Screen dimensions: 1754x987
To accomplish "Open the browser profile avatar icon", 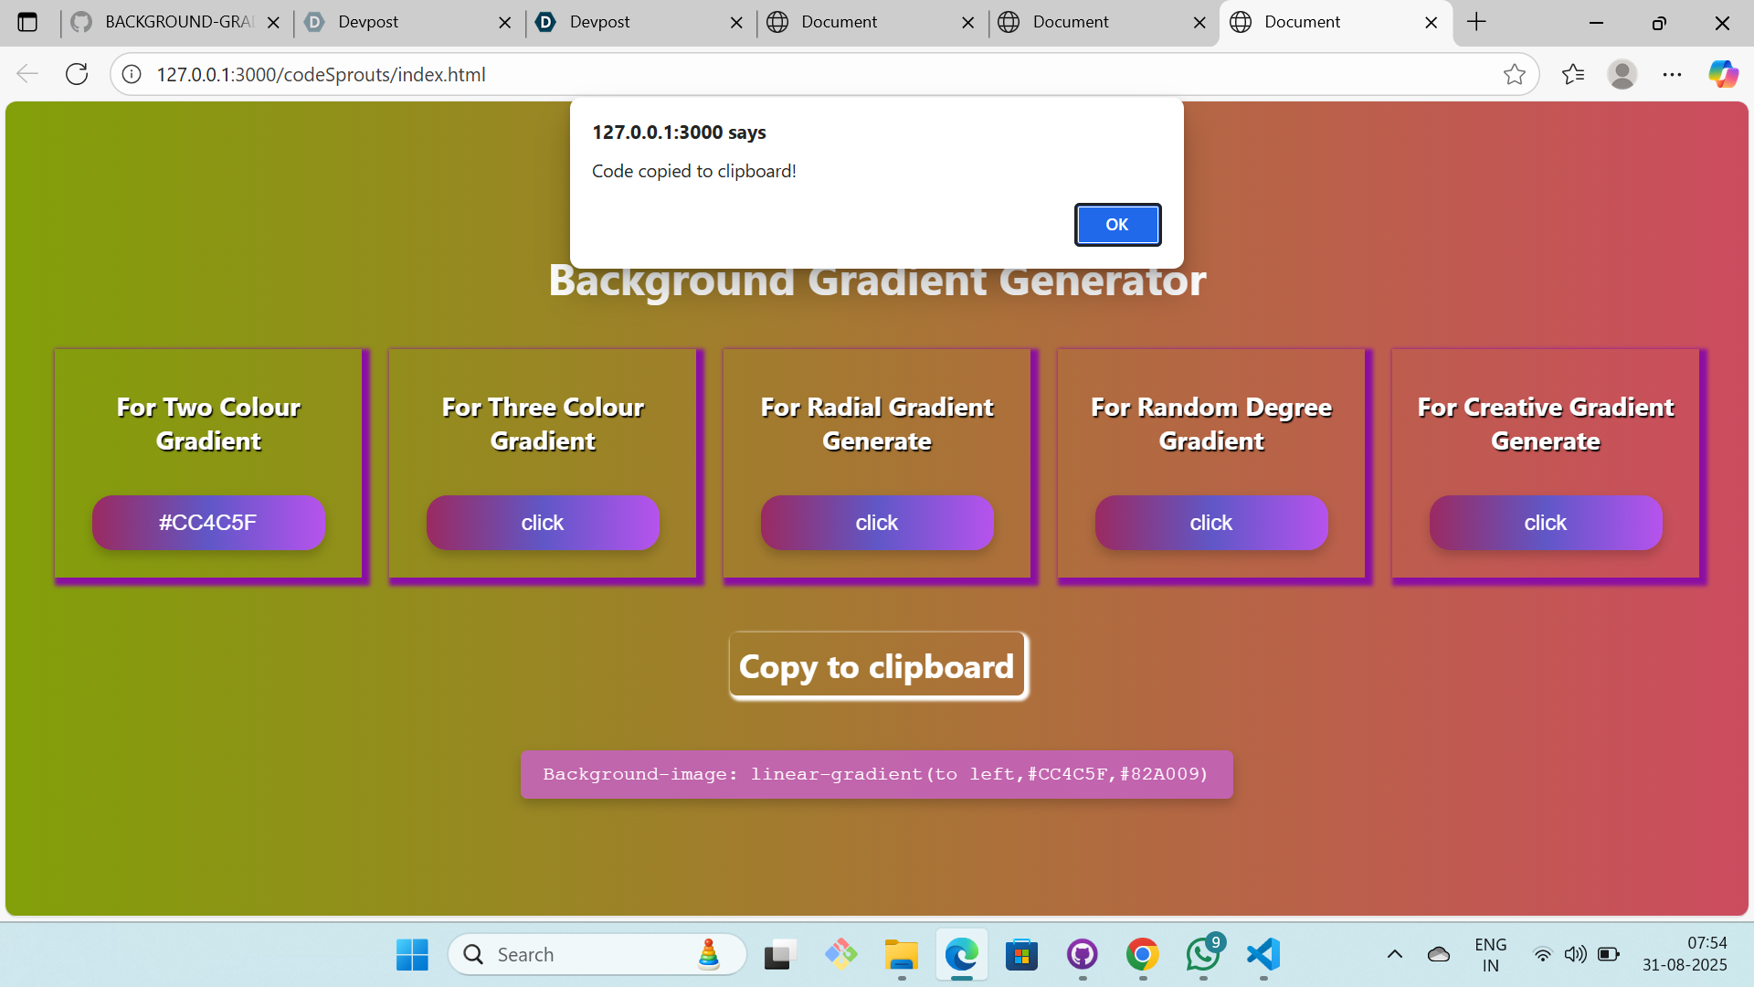I will [1622, 74].
